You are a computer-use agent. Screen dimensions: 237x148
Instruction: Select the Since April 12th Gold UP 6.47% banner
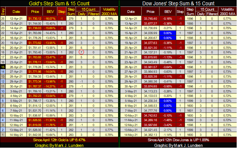(59, 140)
